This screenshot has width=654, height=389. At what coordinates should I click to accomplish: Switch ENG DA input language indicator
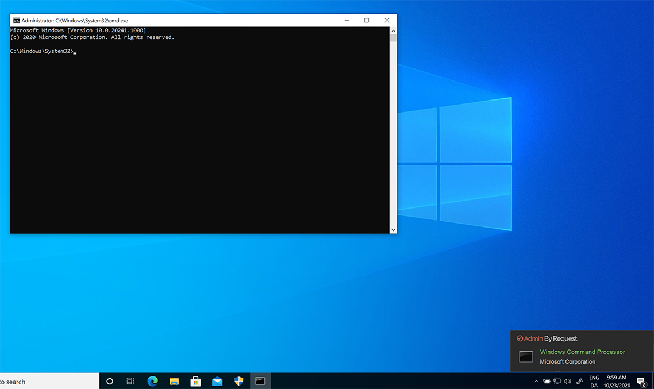594,382
